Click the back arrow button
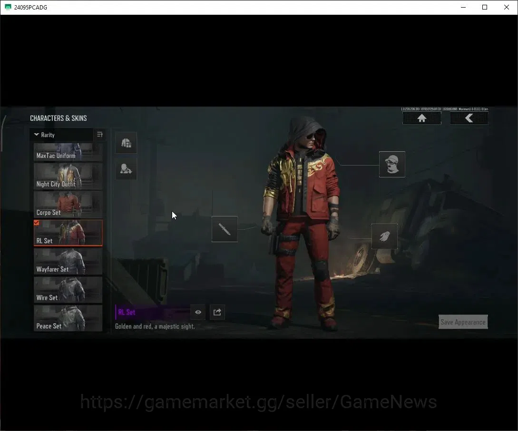 tap(469, 118)
